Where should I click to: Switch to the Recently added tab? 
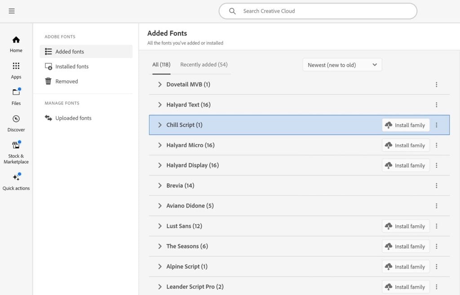pos(203,65)
